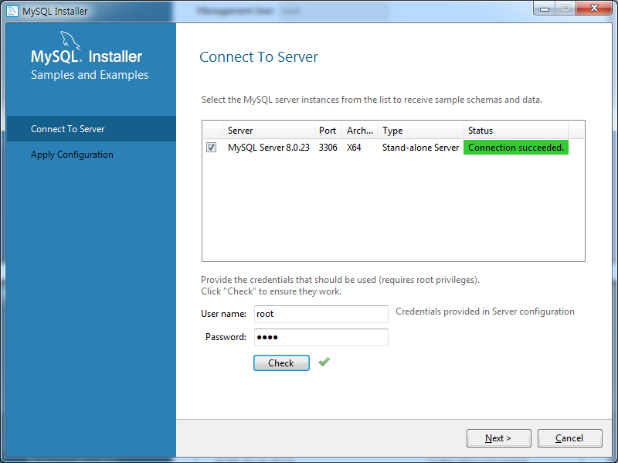Click port value 3306

[x=328, y=148]
